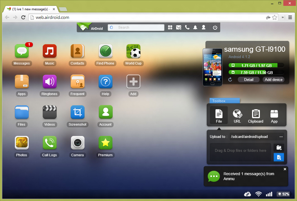The height and width of the screenshot is (201, 297).
Task: Click the Toolbox header tab
Action: click(x=224, y=101)
